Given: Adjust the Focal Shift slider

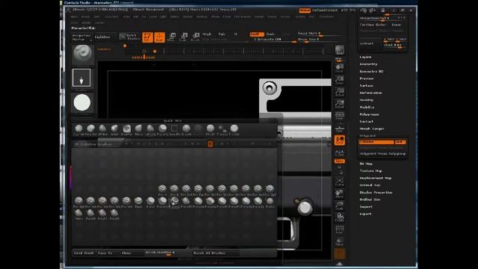Looking at the screenshot, I should [319, 34].
